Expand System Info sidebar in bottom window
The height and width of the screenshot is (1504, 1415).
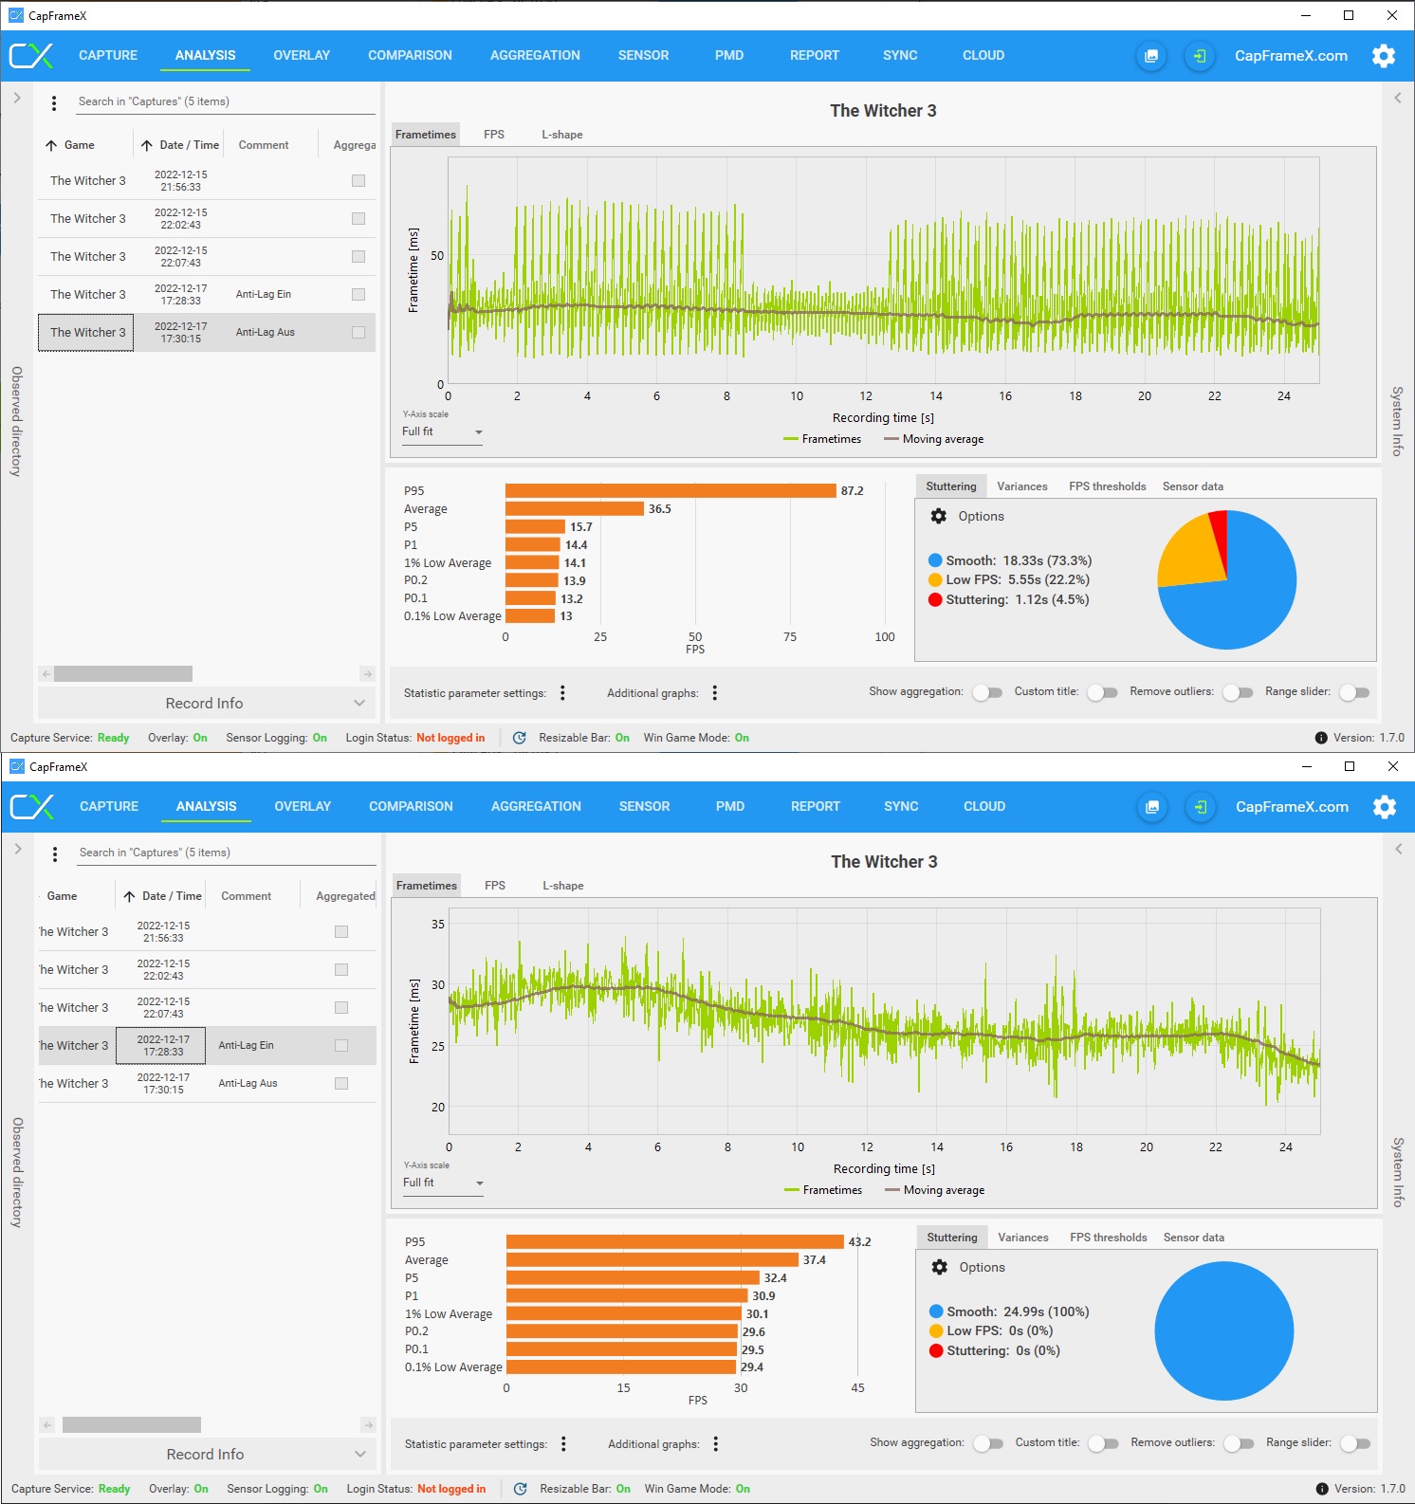click(1398, 849)
